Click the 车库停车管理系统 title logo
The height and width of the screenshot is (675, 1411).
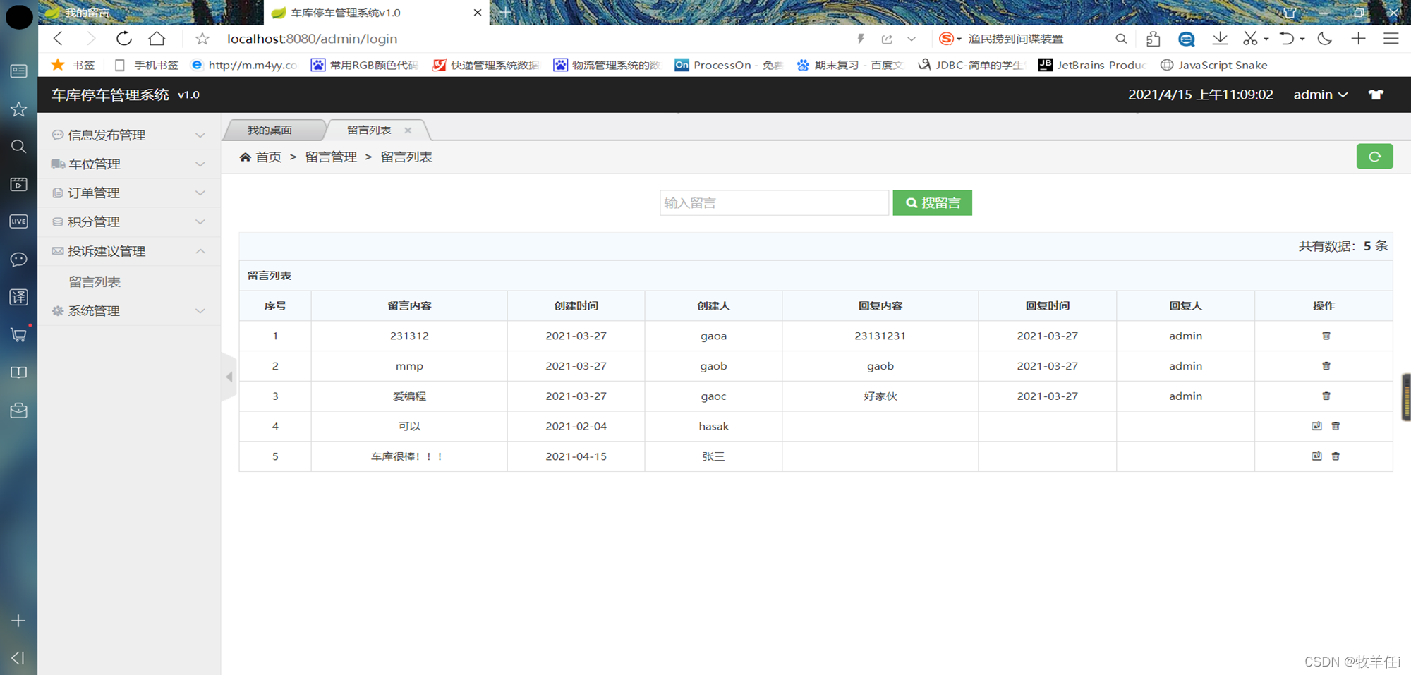click(110, 95)
